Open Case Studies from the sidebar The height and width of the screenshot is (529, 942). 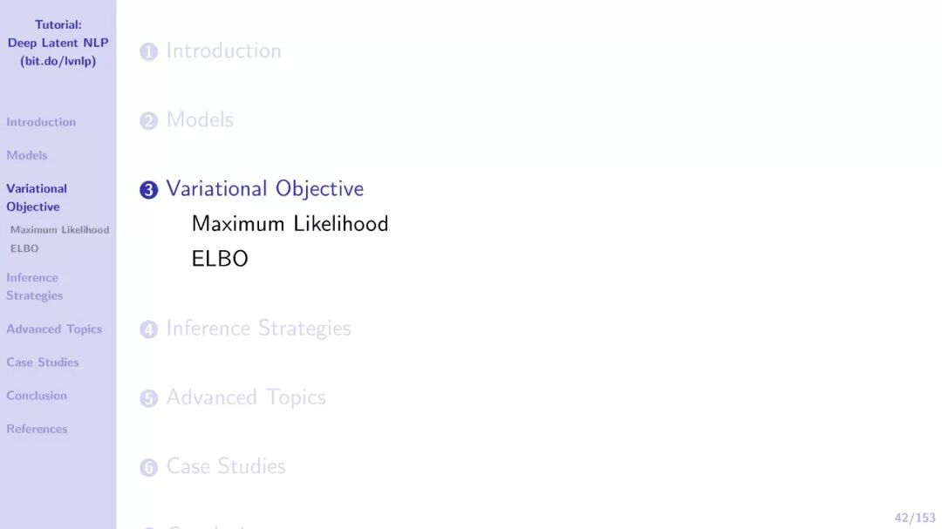(x=43, y=362)
